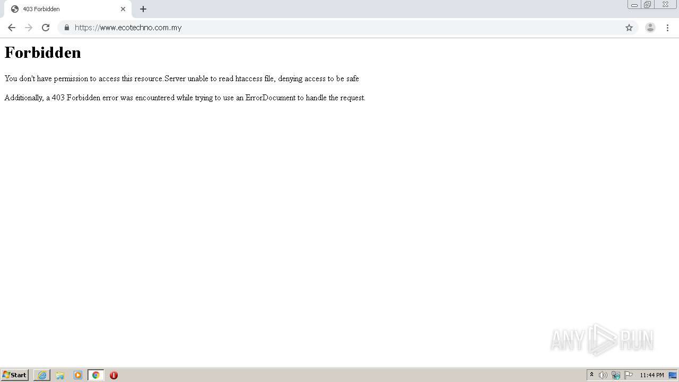Show hidden system tray icons
Screen dimensions: 679x382
point(591,375)
